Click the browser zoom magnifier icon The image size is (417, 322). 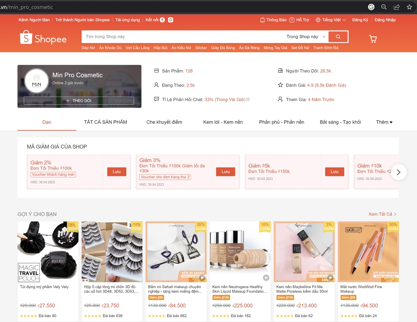click(384, 7)
